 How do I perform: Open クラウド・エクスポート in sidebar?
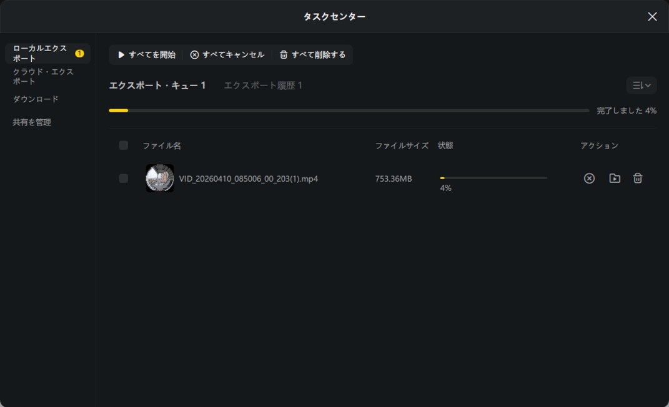pos(42,76)
